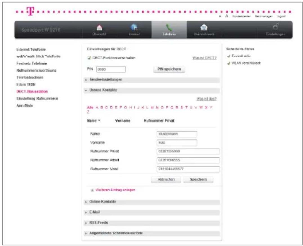The width and height of the screenshot is (303, 246).
Task: Filter contacts by letter A
Action: tap(97, 108)
